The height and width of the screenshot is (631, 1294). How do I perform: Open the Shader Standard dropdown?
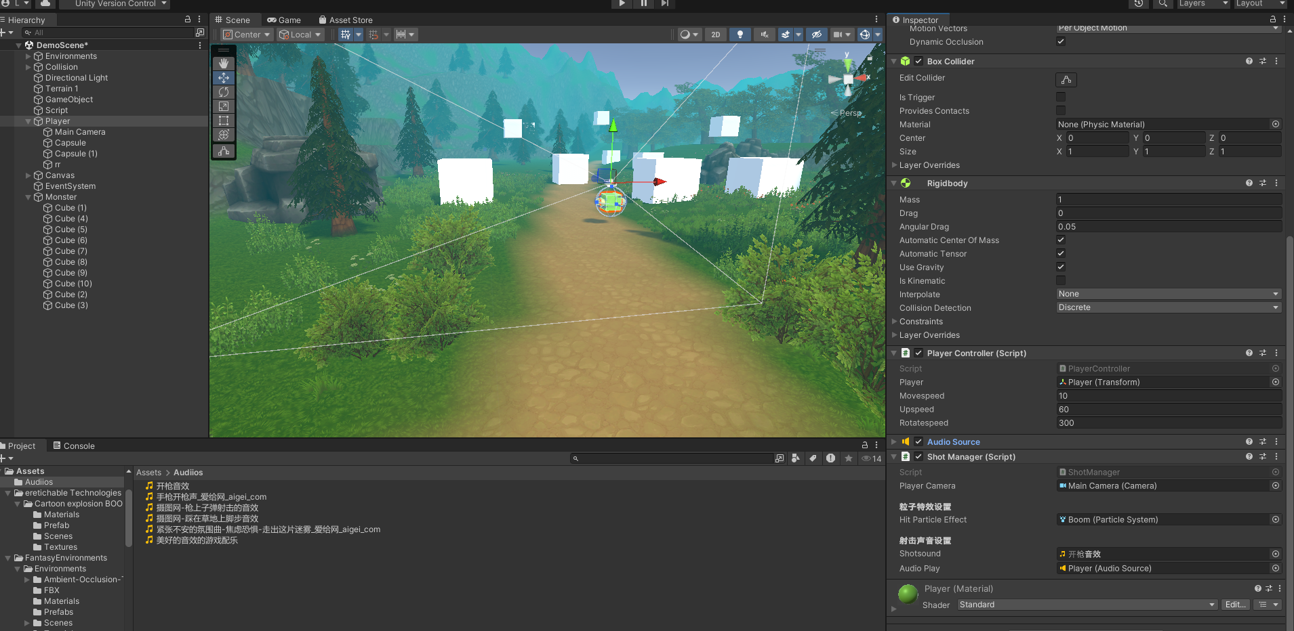coord(1087,605)
